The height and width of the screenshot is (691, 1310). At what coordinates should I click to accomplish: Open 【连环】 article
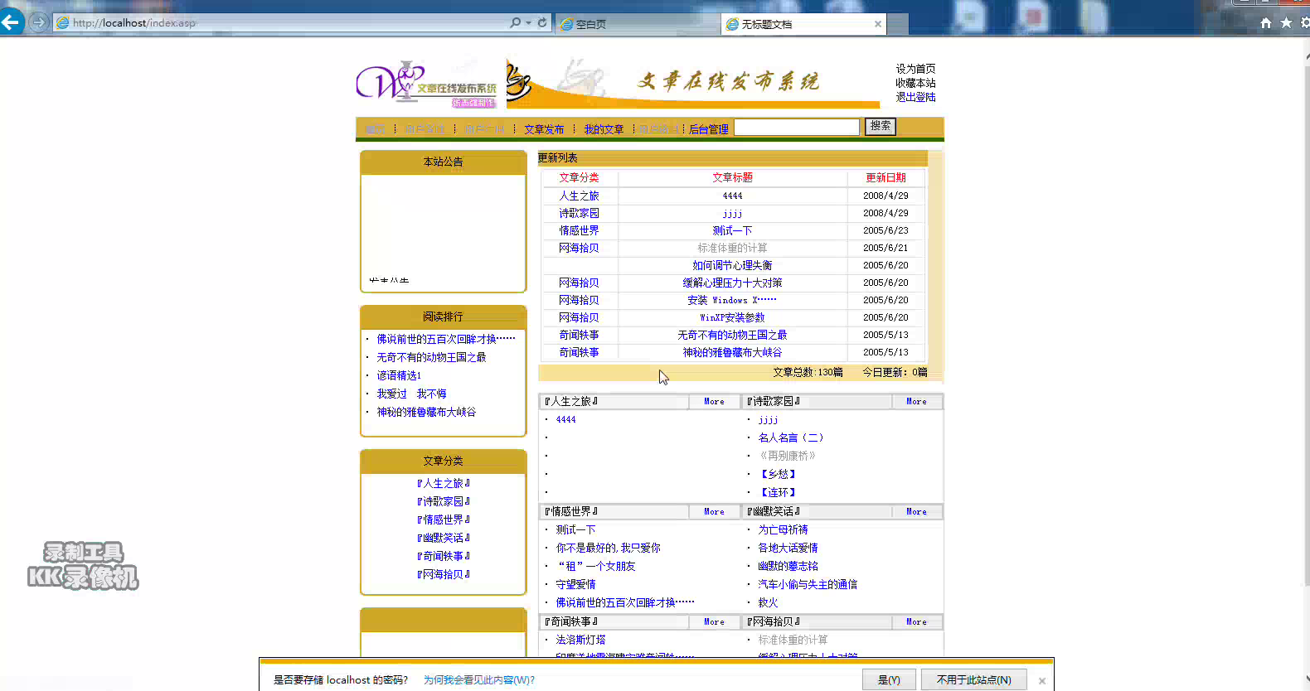778,493
